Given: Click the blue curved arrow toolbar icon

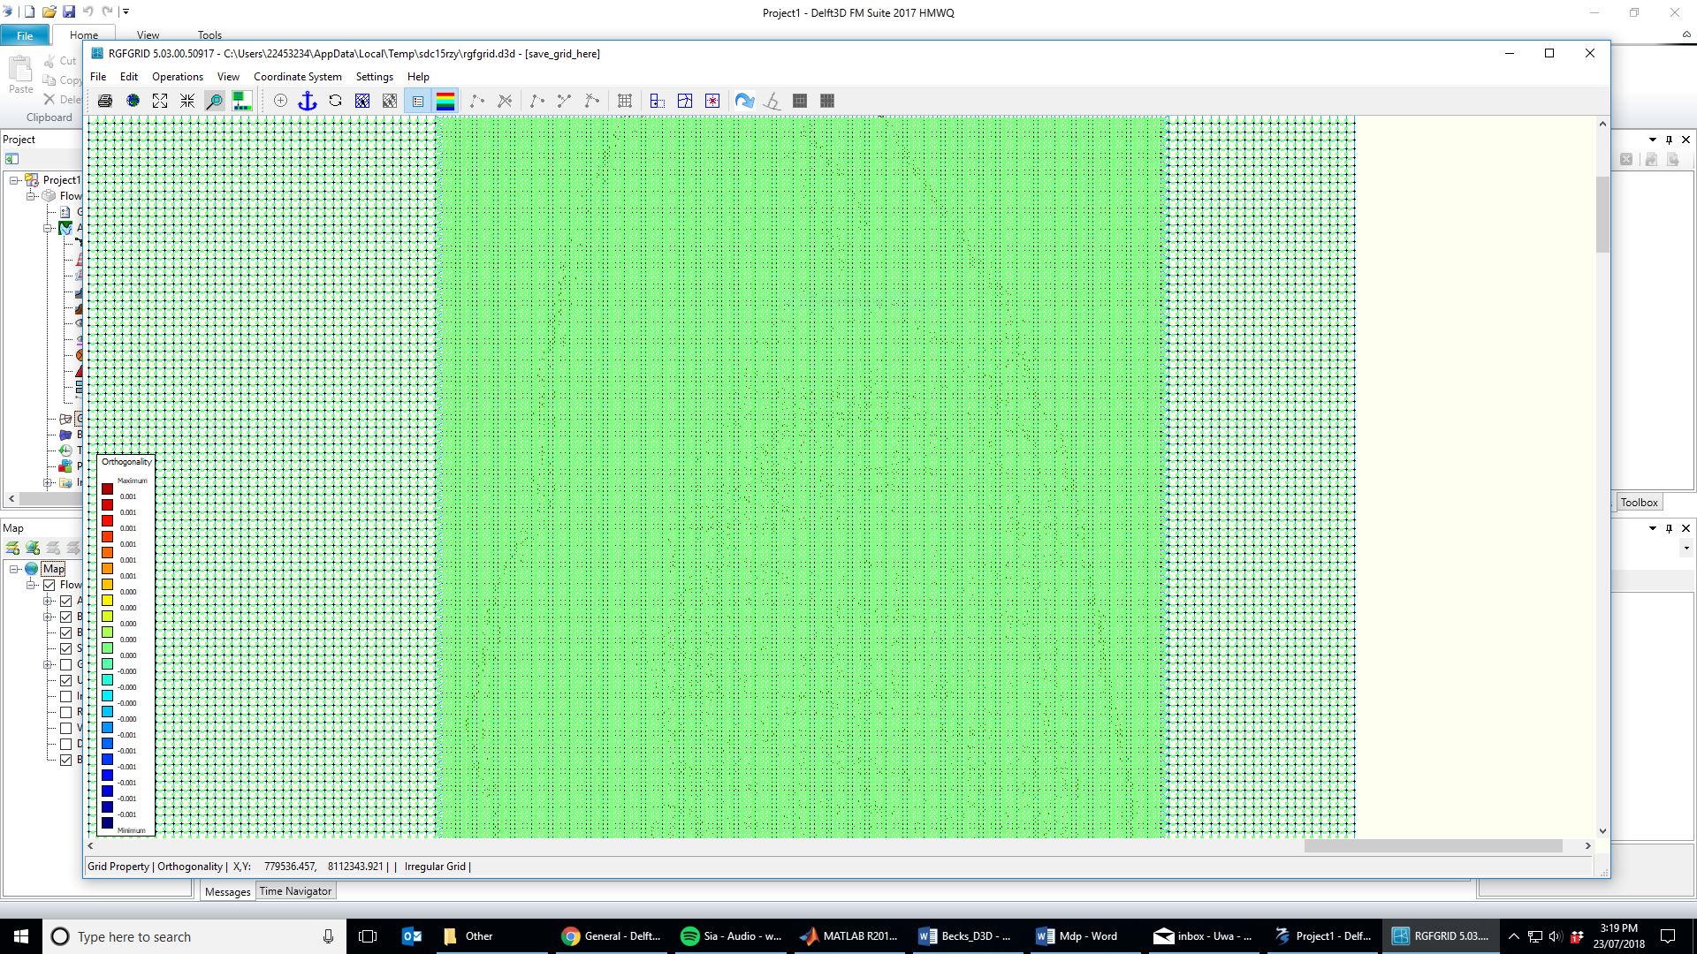Looking at the screenshot, I should 744,101.
